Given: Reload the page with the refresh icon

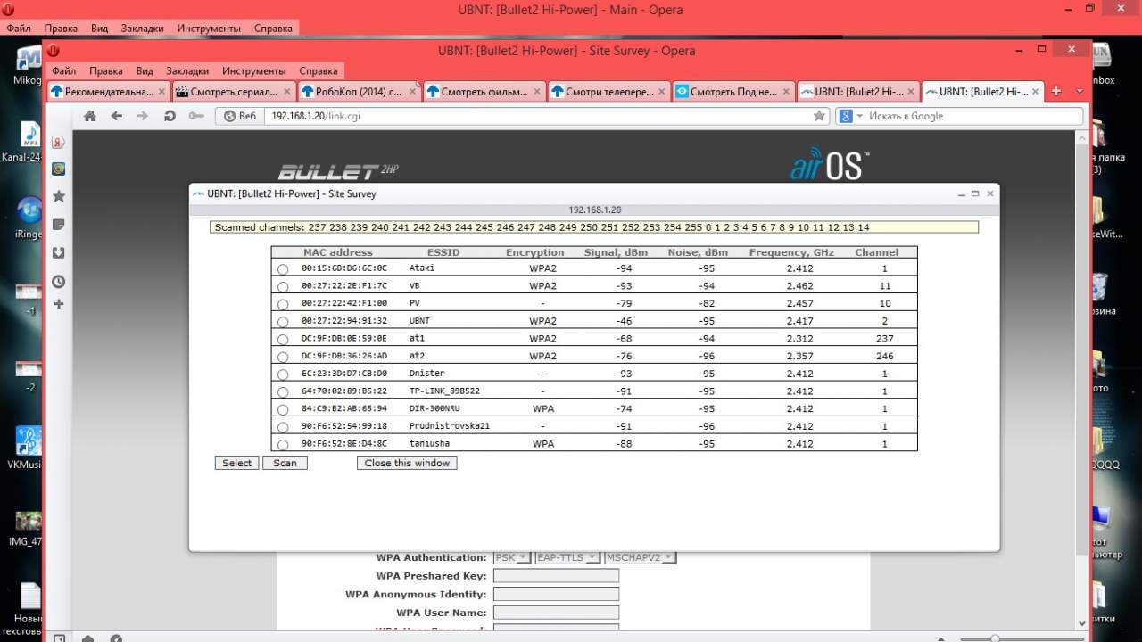Looking at the screenshot, I should 170,116.
